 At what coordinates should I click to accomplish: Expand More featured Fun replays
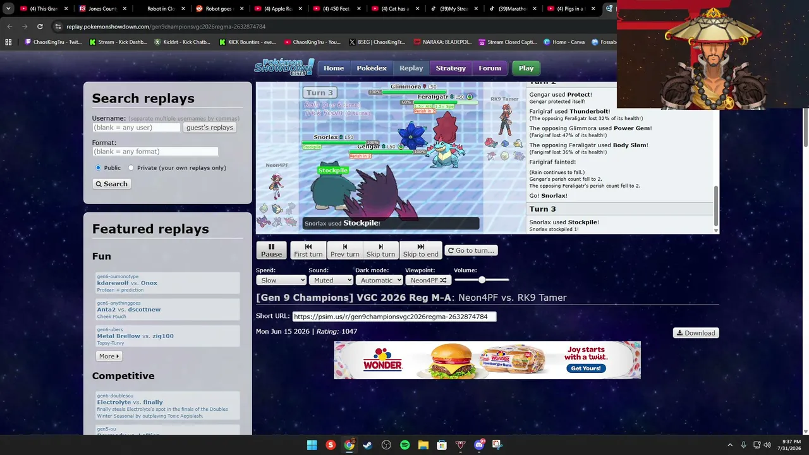coord(109,356)
